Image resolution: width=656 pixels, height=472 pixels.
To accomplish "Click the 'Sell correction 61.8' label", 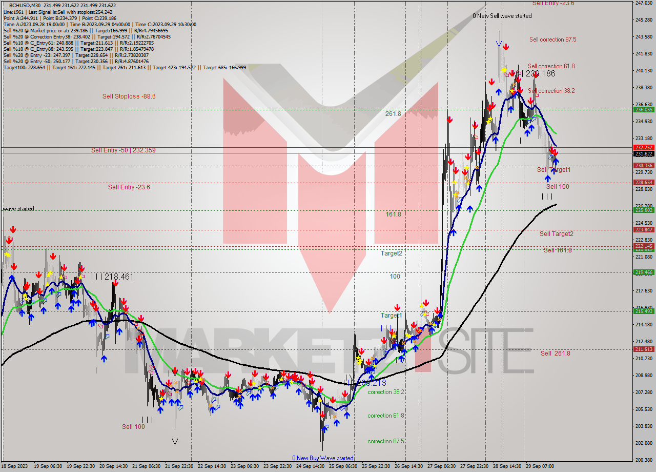I will click(551, 66).
